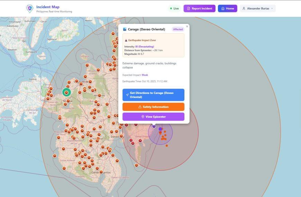
Task: Select the purple Caraga marker below popup
Action: click(x=154, y=126)
